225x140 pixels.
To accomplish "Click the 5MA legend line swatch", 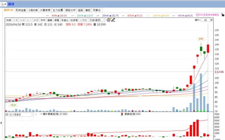I will tap(47, 16).
